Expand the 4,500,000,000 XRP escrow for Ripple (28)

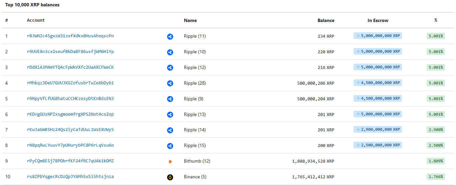click(x=358, y=83)
